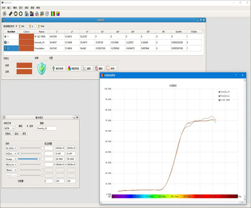Select the 曲线 radio option
Screen dimensions: 251x208
click(17, 126)
